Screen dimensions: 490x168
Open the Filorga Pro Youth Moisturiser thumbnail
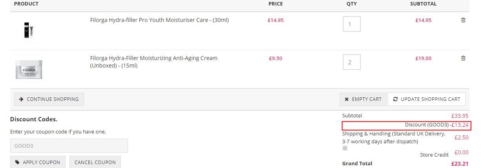(x=28, y=30)
